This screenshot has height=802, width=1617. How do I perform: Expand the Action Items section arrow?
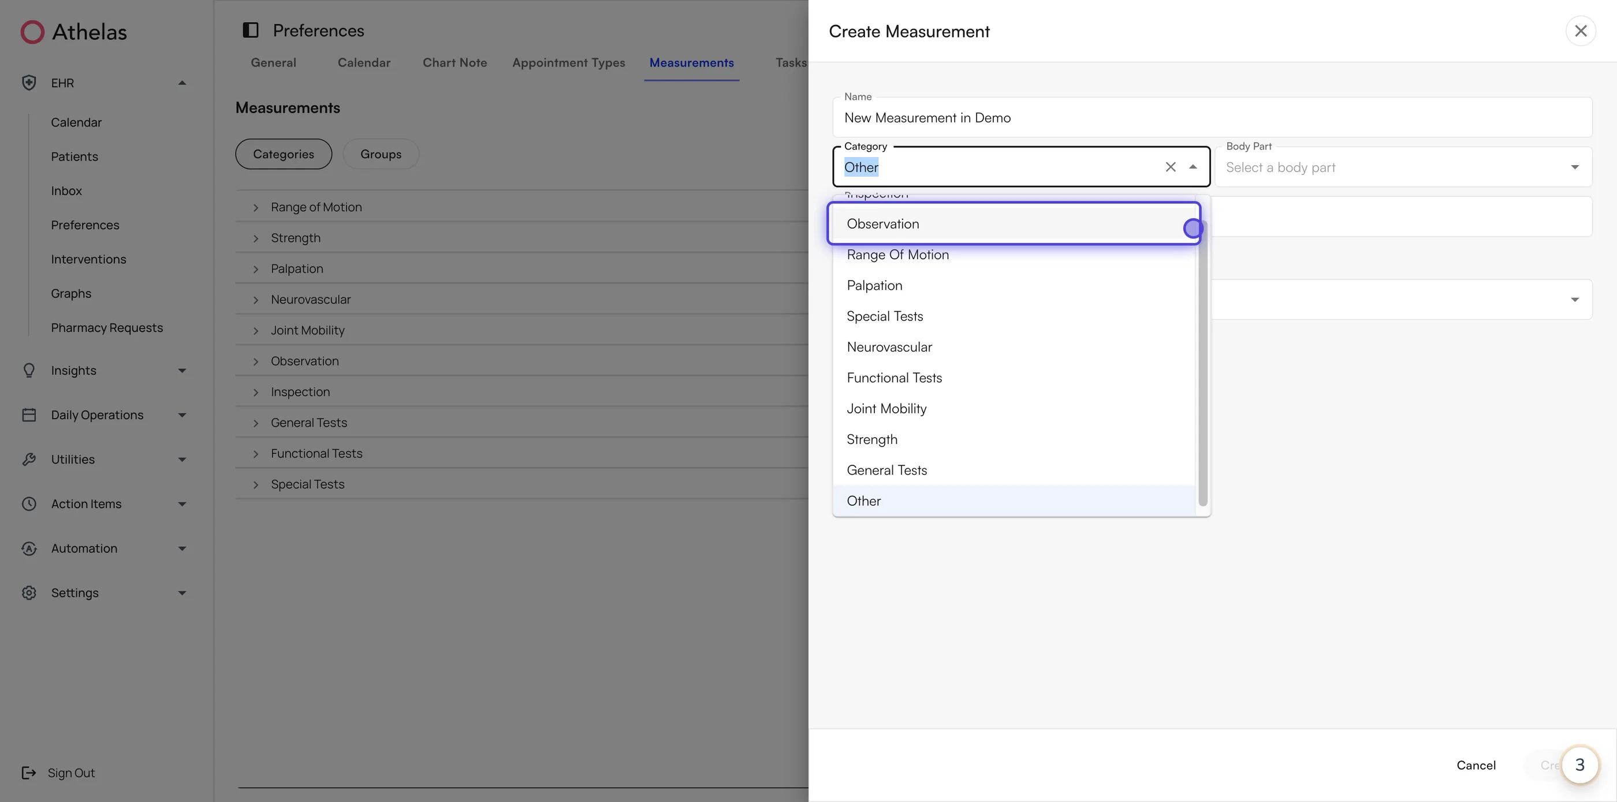coord(182,504)
